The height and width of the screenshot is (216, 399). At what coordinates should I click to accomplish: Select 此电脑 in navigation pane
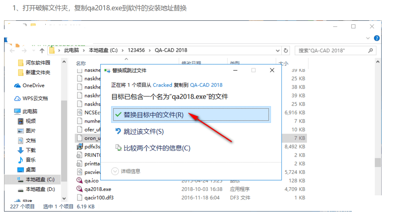tap(26, 111)
